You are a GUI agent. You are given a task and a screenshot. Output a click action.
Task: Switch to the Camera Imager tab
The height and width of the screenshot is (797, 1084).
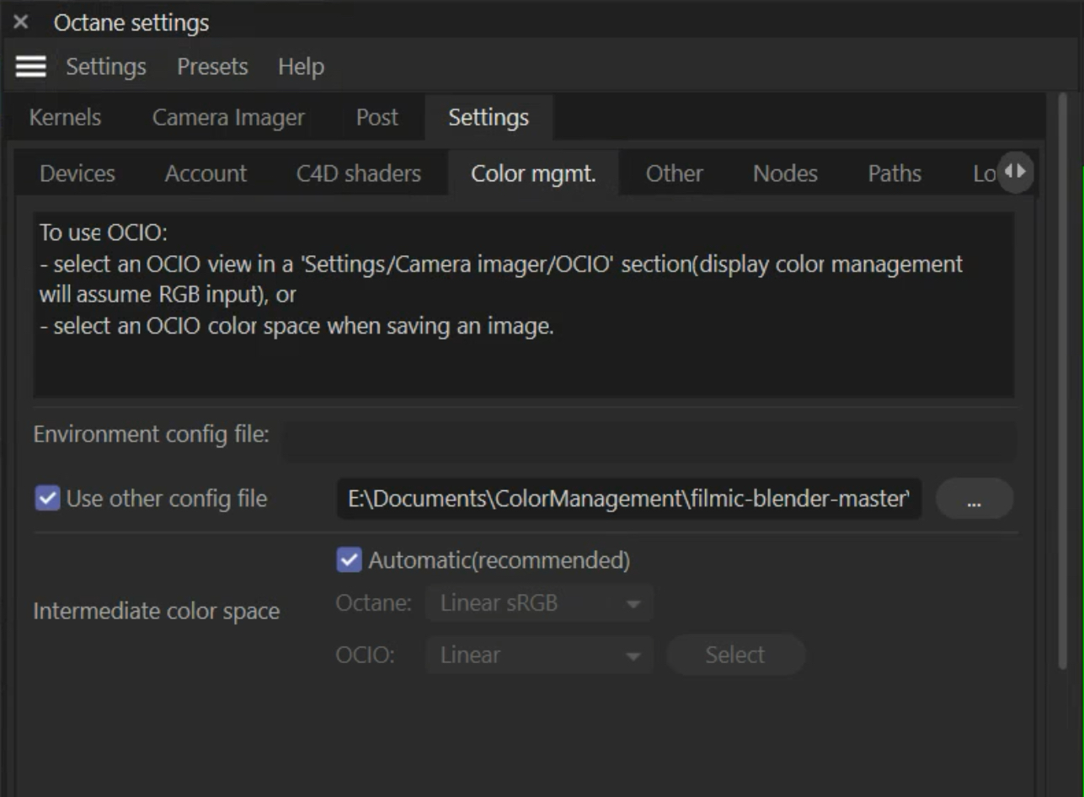point(228,118)
